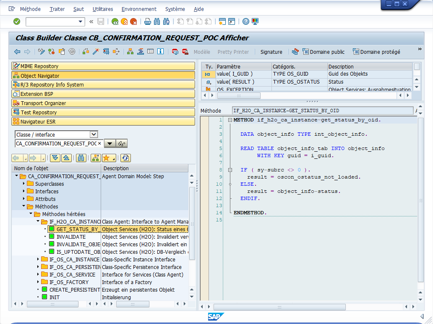This screenshot has width=433, height=324.
Task: Click the Méthode name input field
Action: coord(323,111)
